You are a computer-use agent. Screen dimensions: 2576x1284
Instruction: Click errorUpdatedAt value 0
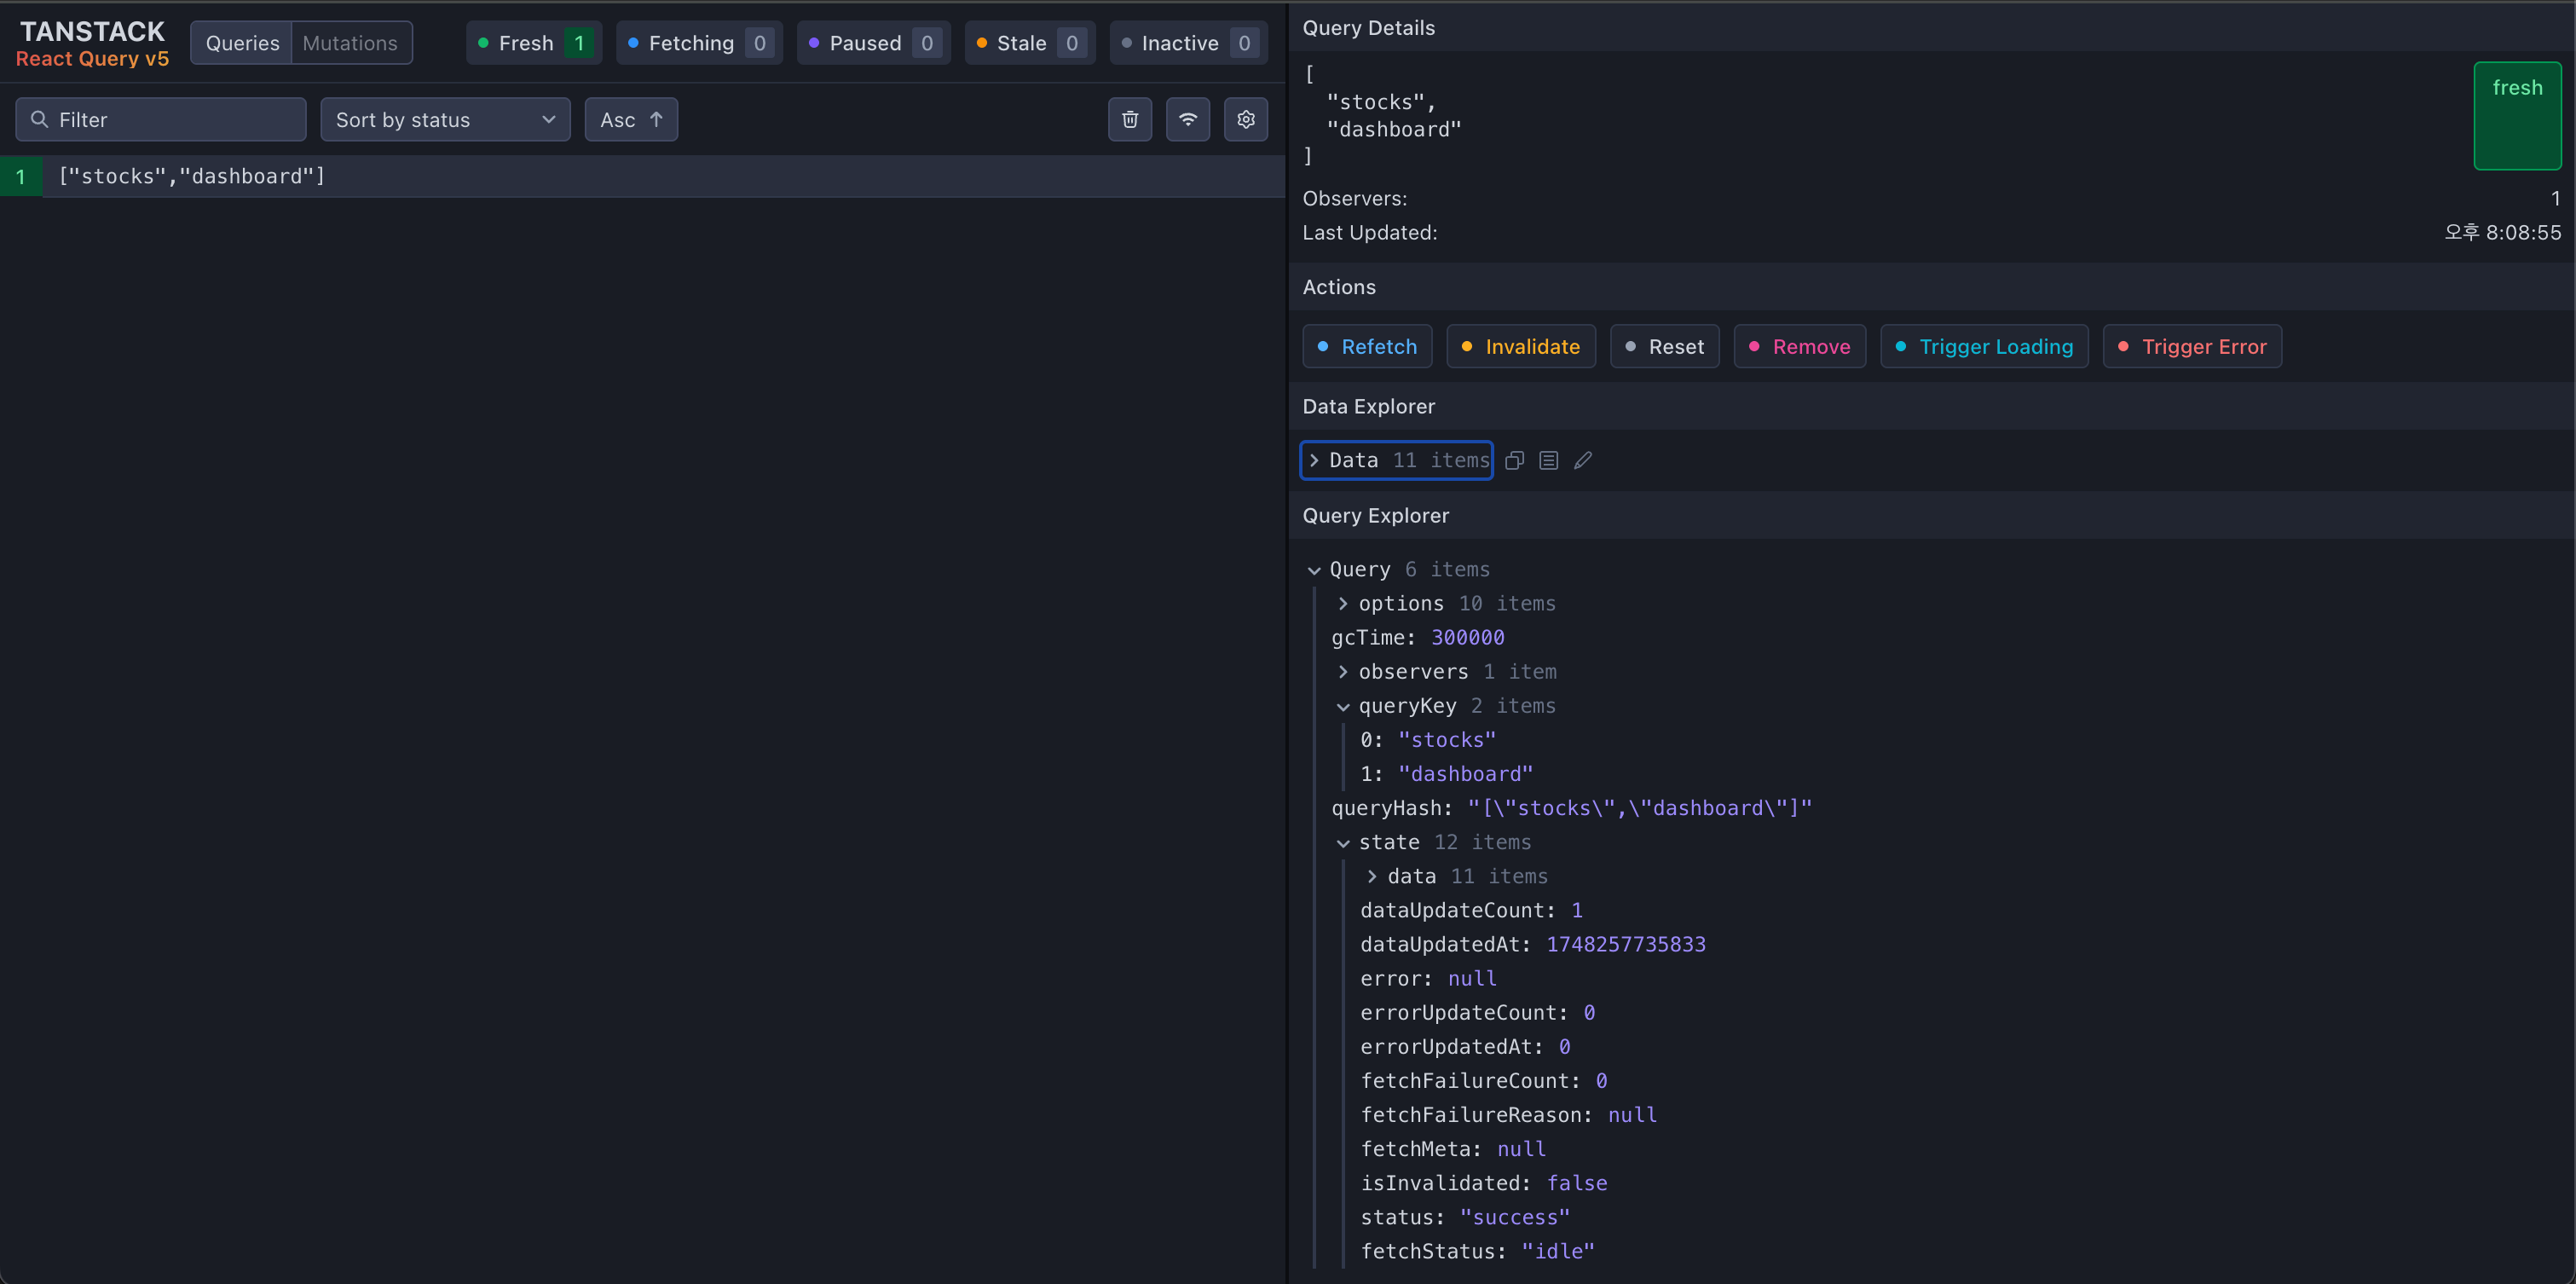click(1564, 1047)
